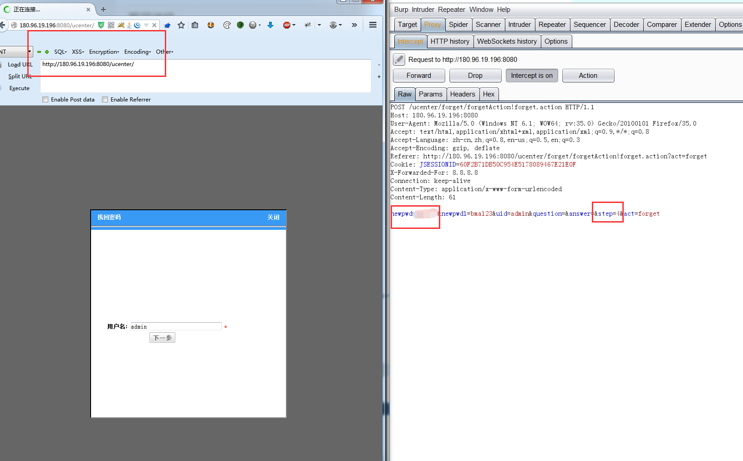
Task: Click the QR code icon in address bar
Action: tap(111, 25)
